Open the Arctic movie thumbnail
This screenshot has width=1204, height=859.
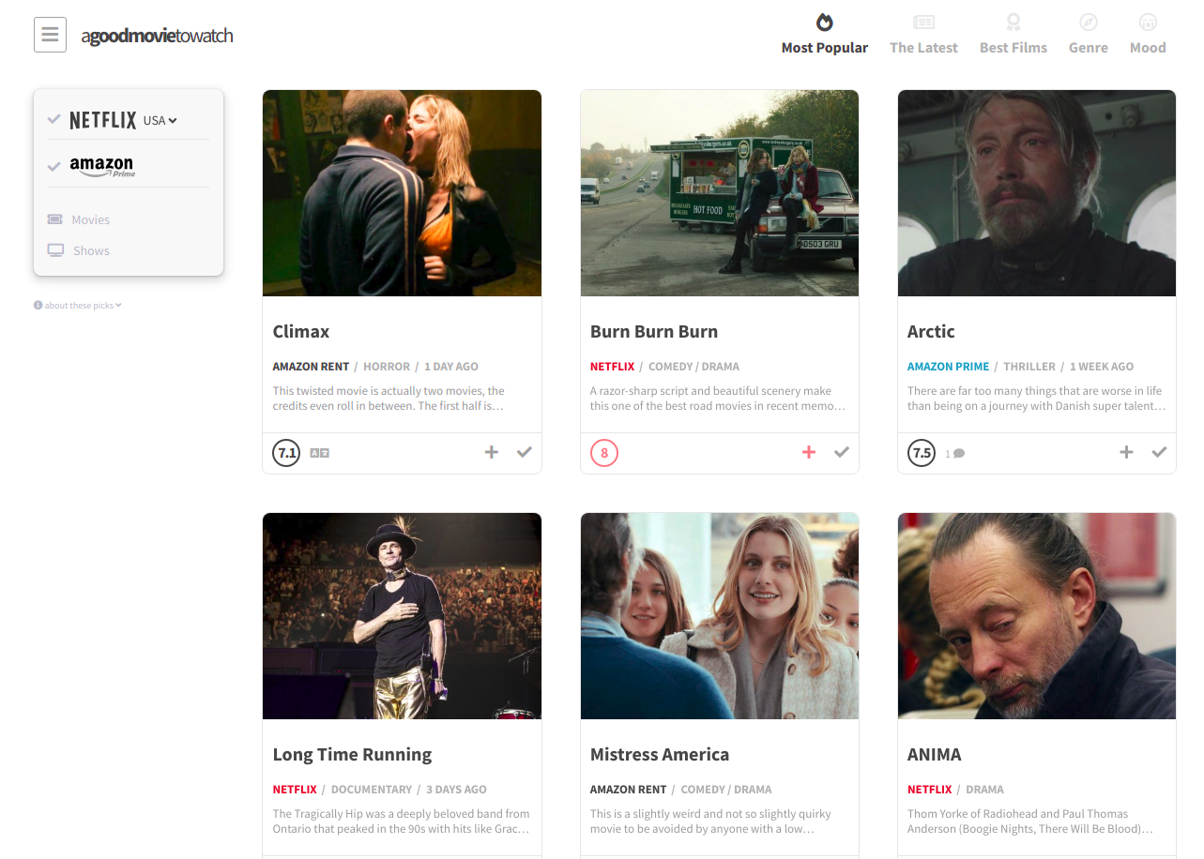tap(1037, 193)
